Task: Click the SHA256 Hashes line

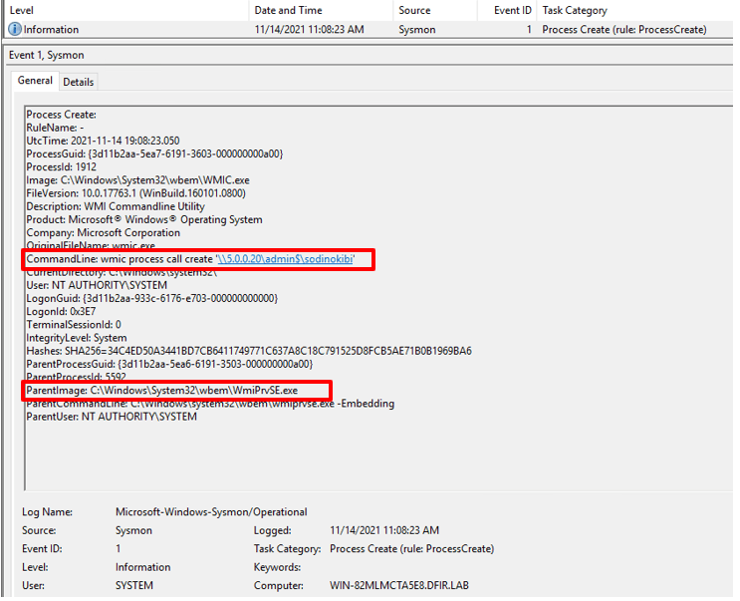Action: pos(249,351)
